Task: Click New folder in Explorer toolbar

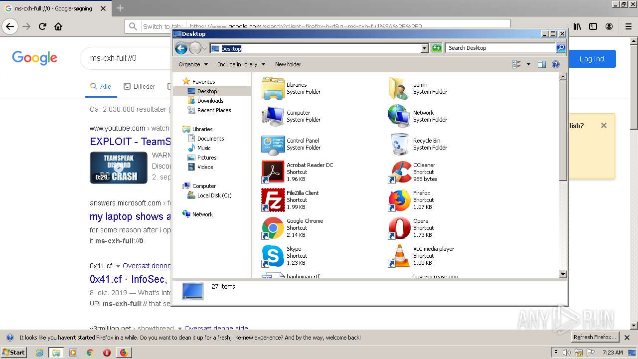Action: tap(288, 64)
